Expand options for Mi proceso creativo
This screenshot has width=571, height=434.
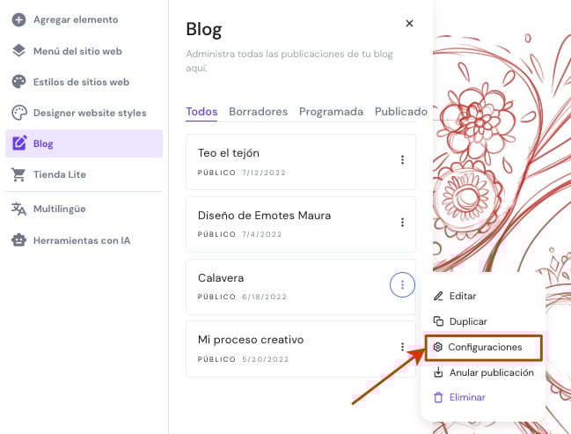402,347
